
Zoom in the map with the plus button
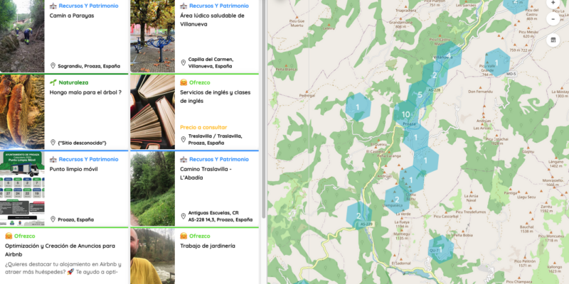point(553,4)
